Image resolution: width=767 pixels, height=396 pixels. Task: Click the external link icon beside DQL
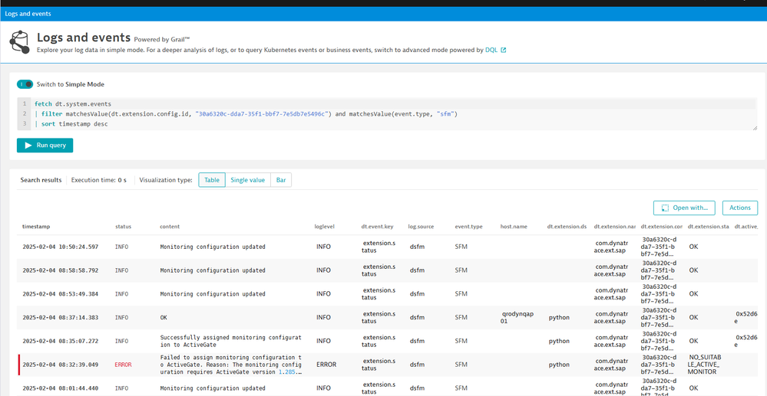click(x=504, y=50)
